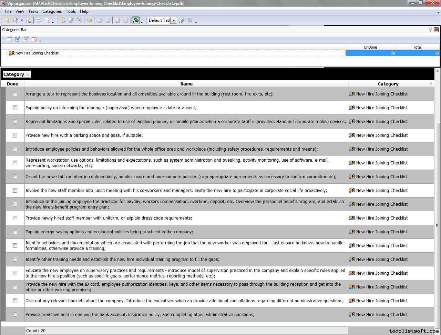This screenshot has height=335, width=441.
Task: Open the dropdown arrow next to Open database icon
Action: 22,21
